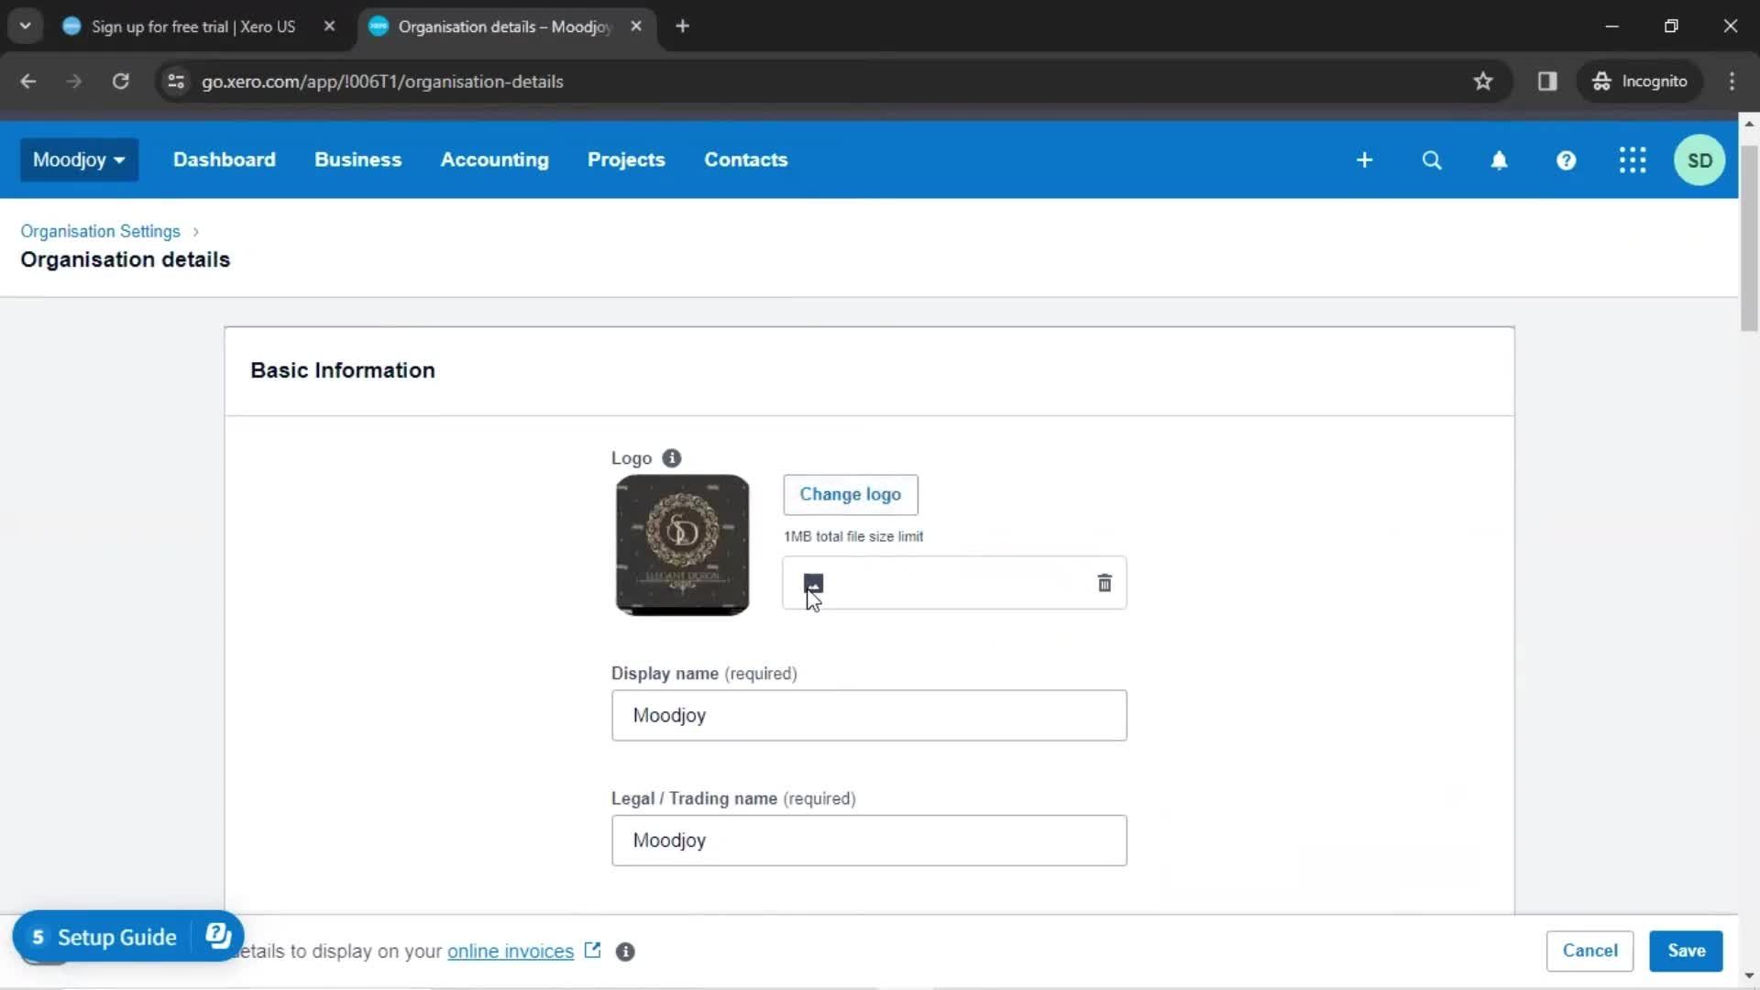Click the uploaded file image icon
1760x990 pixels.
point(813,583)
